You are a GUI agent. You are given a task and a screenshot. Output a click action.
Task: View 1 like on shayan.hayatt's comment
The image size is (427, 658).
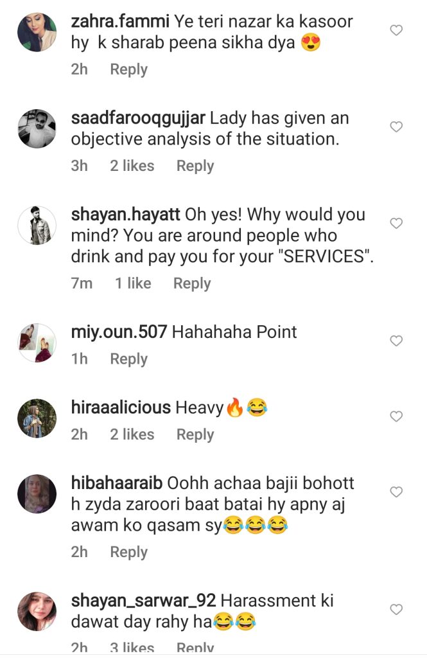tap(133, 283)
